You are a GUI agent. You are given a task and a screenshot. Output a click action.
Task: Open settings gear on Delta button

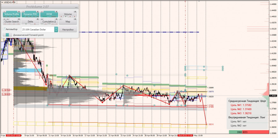coord(38,19)
